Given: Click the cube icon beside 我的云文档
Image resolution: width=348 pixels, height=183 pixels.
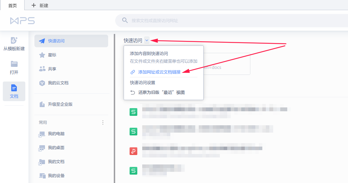Looking at the screenshot, I should pos(42,83).
